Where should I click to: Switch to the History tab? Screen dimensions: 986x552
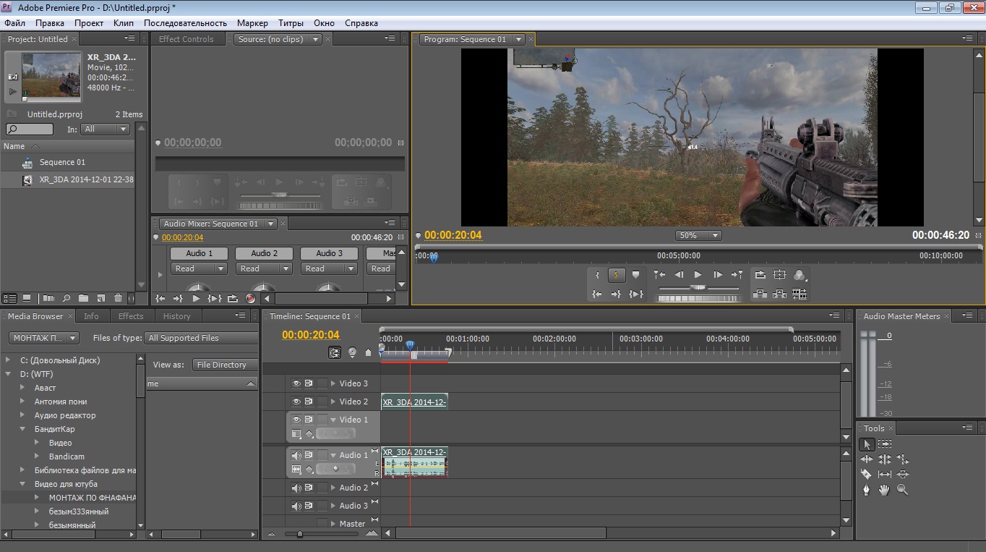point(176,316)
